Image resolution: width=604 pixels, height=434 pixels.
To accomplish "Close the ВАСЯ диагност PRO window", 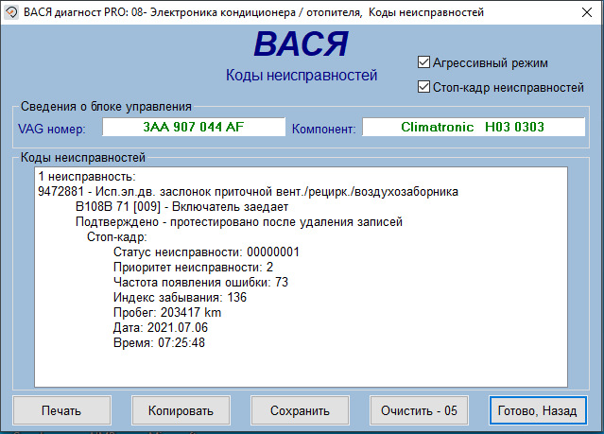I will click(587, 12).
